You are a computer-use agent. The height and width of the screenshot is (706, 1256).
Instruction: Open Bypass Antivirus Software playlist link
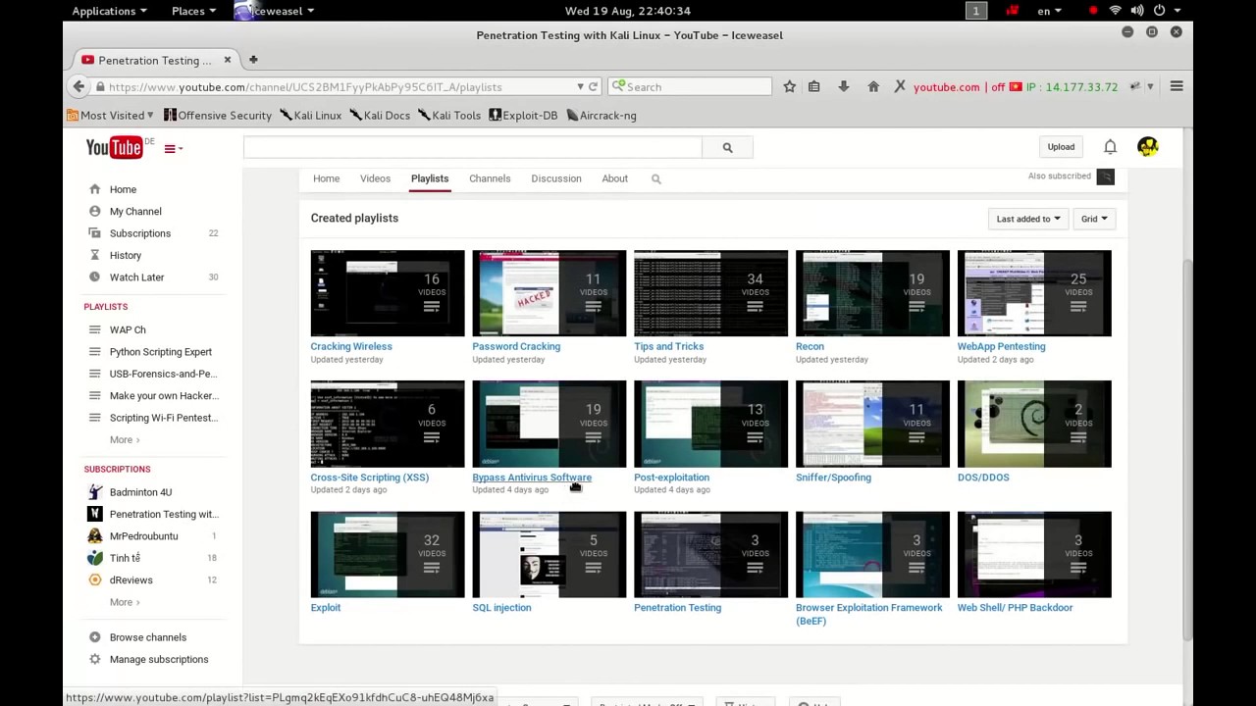532,478
